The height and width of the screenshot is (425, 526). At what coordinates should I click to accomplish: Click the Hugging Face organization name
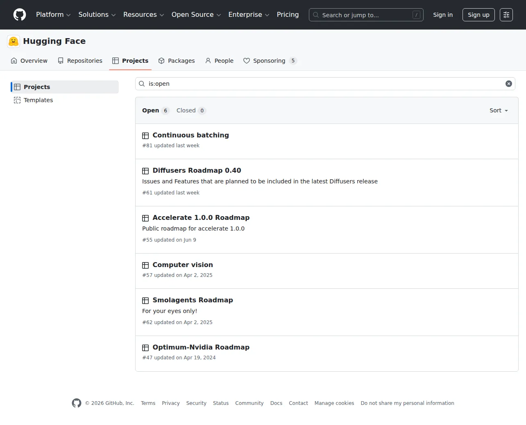pos(54,41)
